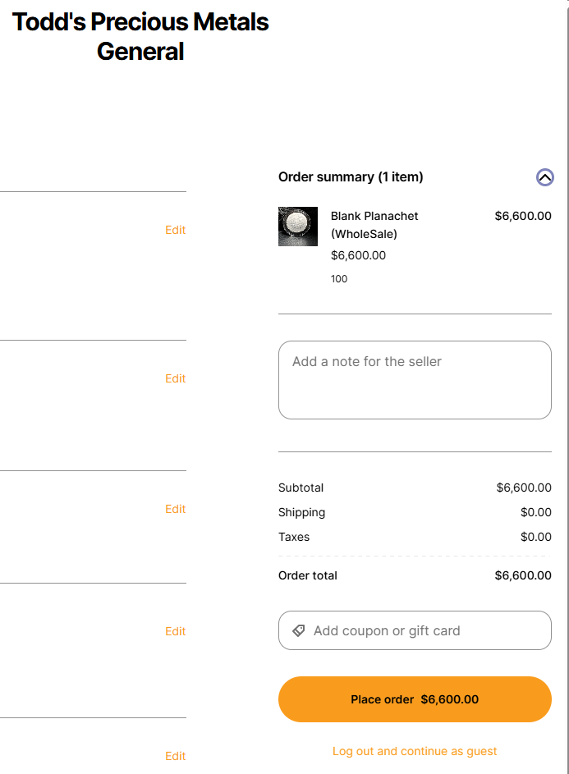Click the Shipping label
Viewport: 569px width, 774px height.
302,512
